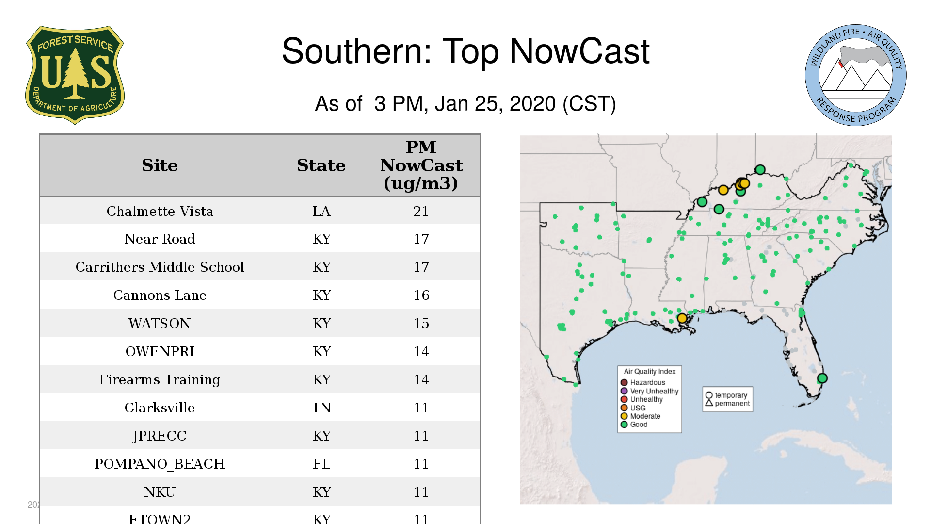Click the permanent triangle symbol in legend
Viewport: 931px width, 524px height.
[x=709, y=403]
